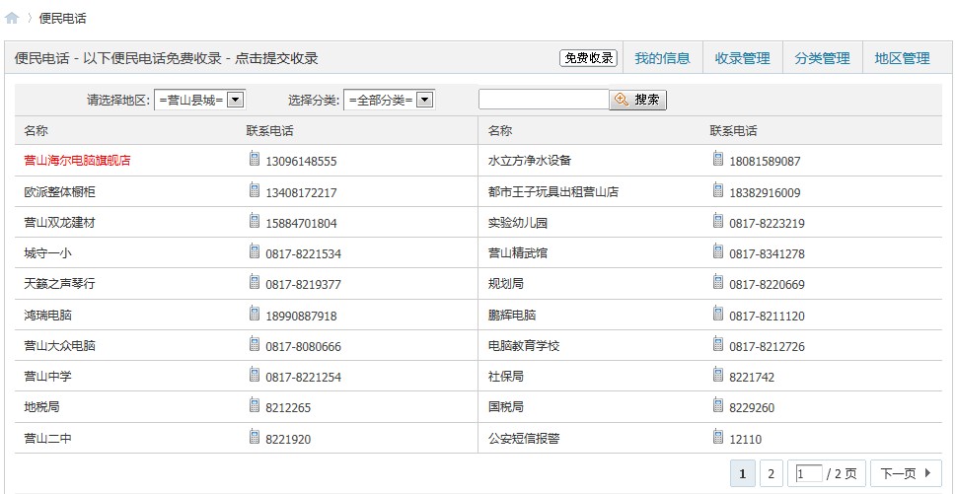956x494 pixels.
Task: Click the 营山中学 entry
Action: [47, 377]
